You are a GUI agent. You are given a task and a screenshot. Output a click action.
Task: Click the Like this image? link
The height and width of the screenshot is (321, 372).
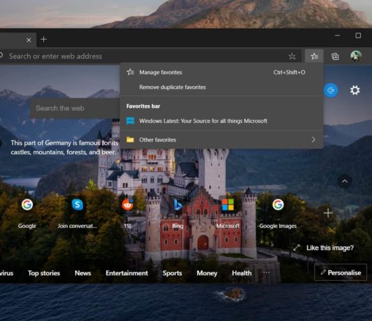point(330,247)
